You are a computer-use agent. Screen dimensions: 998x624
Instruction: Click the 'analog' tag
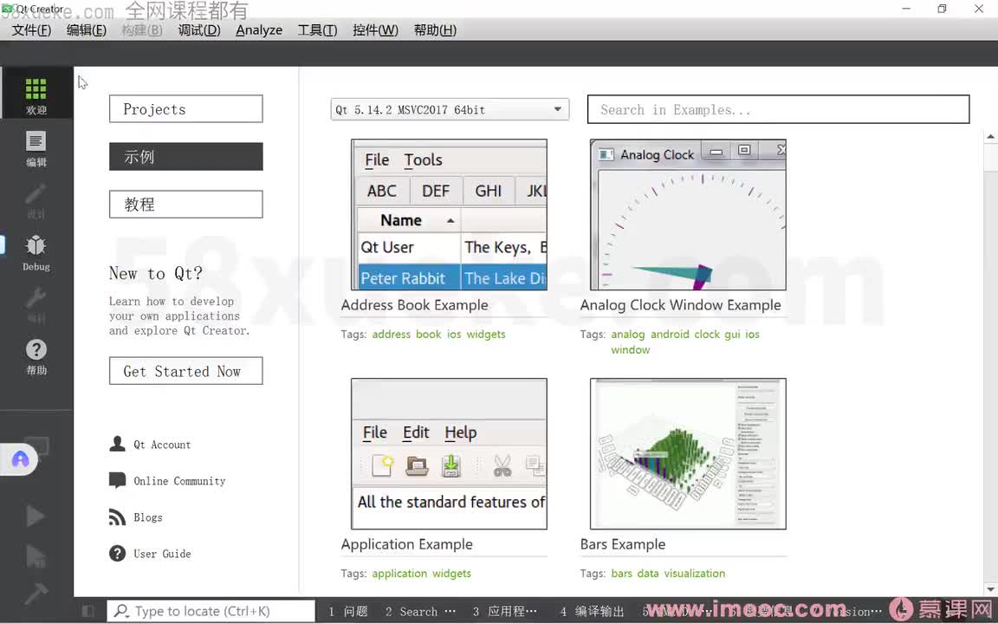627,335
